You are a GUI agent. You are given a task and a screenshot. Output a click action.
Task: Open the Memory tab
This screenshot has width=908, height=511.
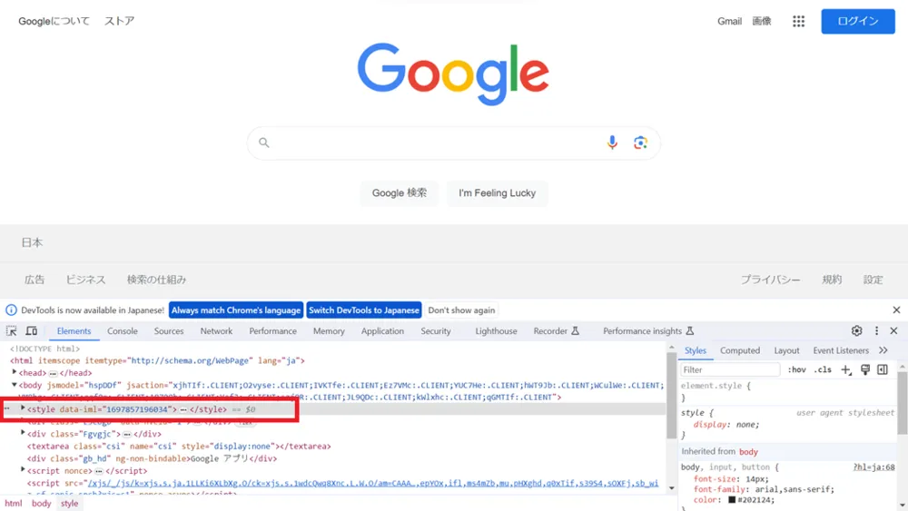[x=329, y=331]
